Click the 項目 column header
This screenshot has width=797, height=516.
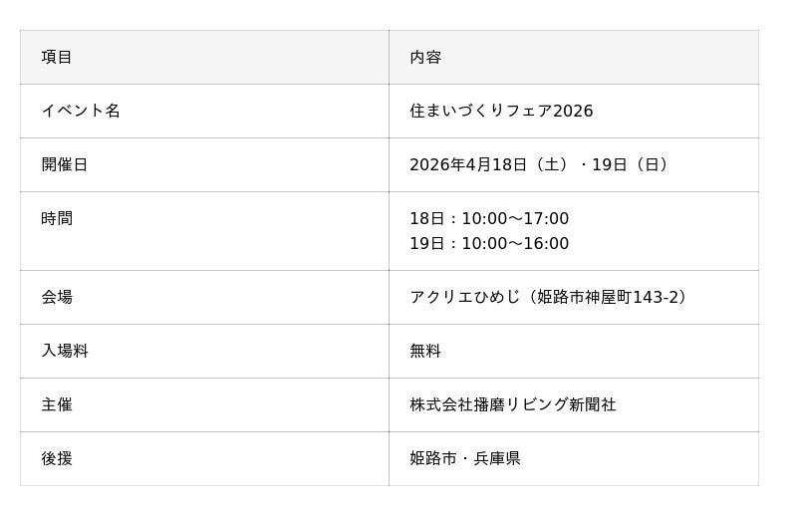(57, 57)
